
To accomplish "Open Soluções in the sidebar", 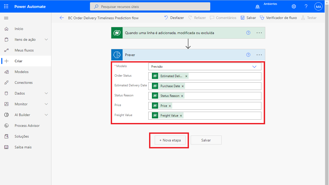I will click(22, 136).
